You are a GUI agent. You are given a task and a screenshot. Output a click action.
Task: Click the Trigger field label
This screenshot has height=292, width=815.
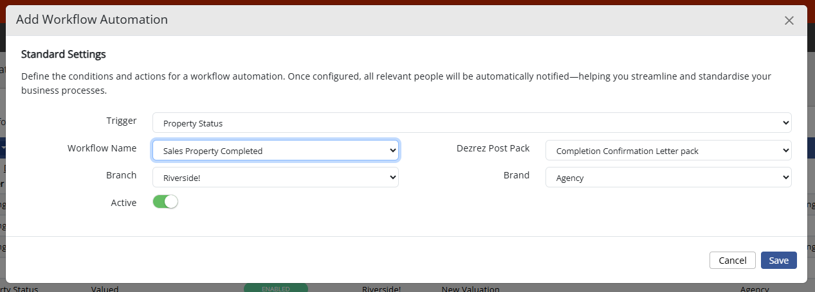coord(121,121)
